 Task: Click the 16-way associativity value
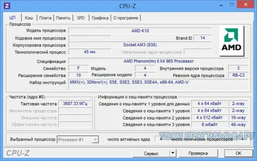238,118
